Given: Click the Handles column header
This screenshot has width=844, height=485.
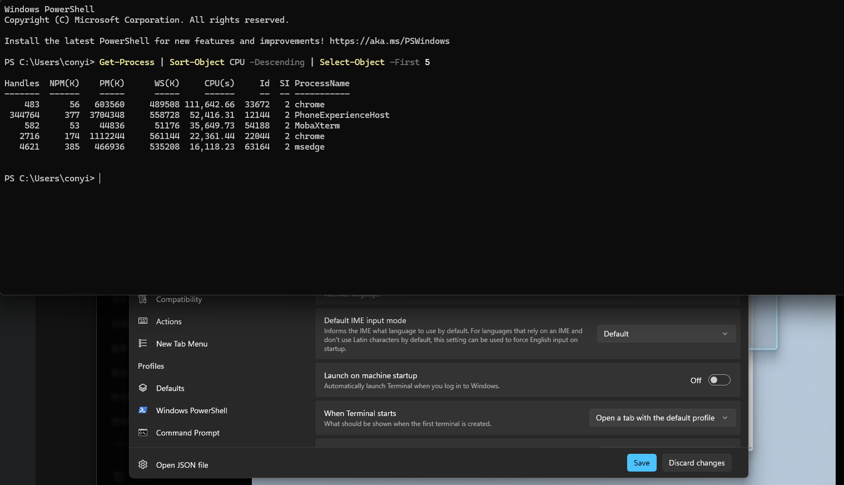Looking at the screenshot, I should pyautogui.click(x=22, y=83).
